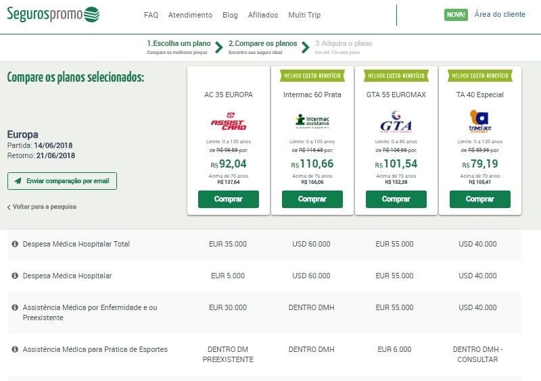Click DENTRO DM PREEXISTENTE cell
Viewport: 541px width, 381px height.
(228, 355)
